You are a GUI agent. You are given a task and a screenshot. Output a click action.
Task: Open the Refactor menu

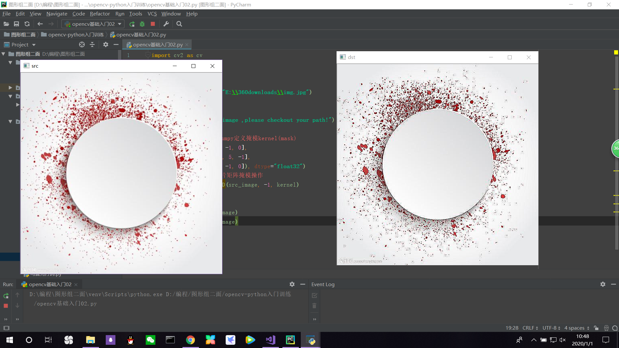(100, 14)
